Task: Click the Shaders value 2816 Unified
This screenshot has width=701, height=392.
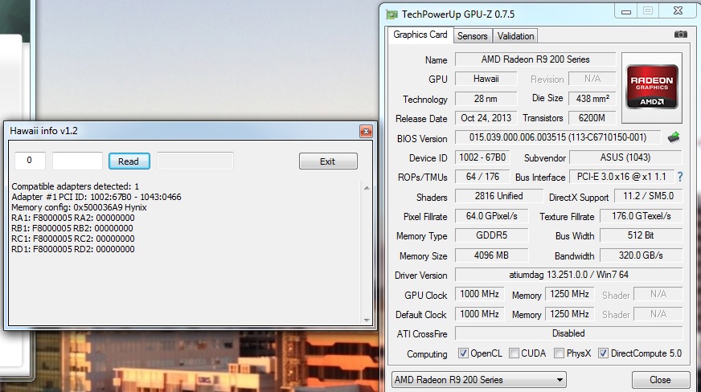Action: pos(498,196)
